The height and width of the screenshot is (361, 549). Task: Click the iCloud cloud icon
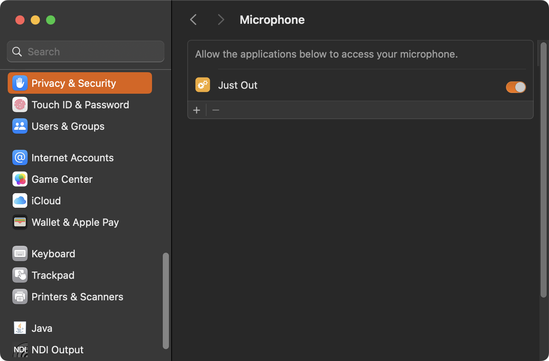(x=20, y=200)
